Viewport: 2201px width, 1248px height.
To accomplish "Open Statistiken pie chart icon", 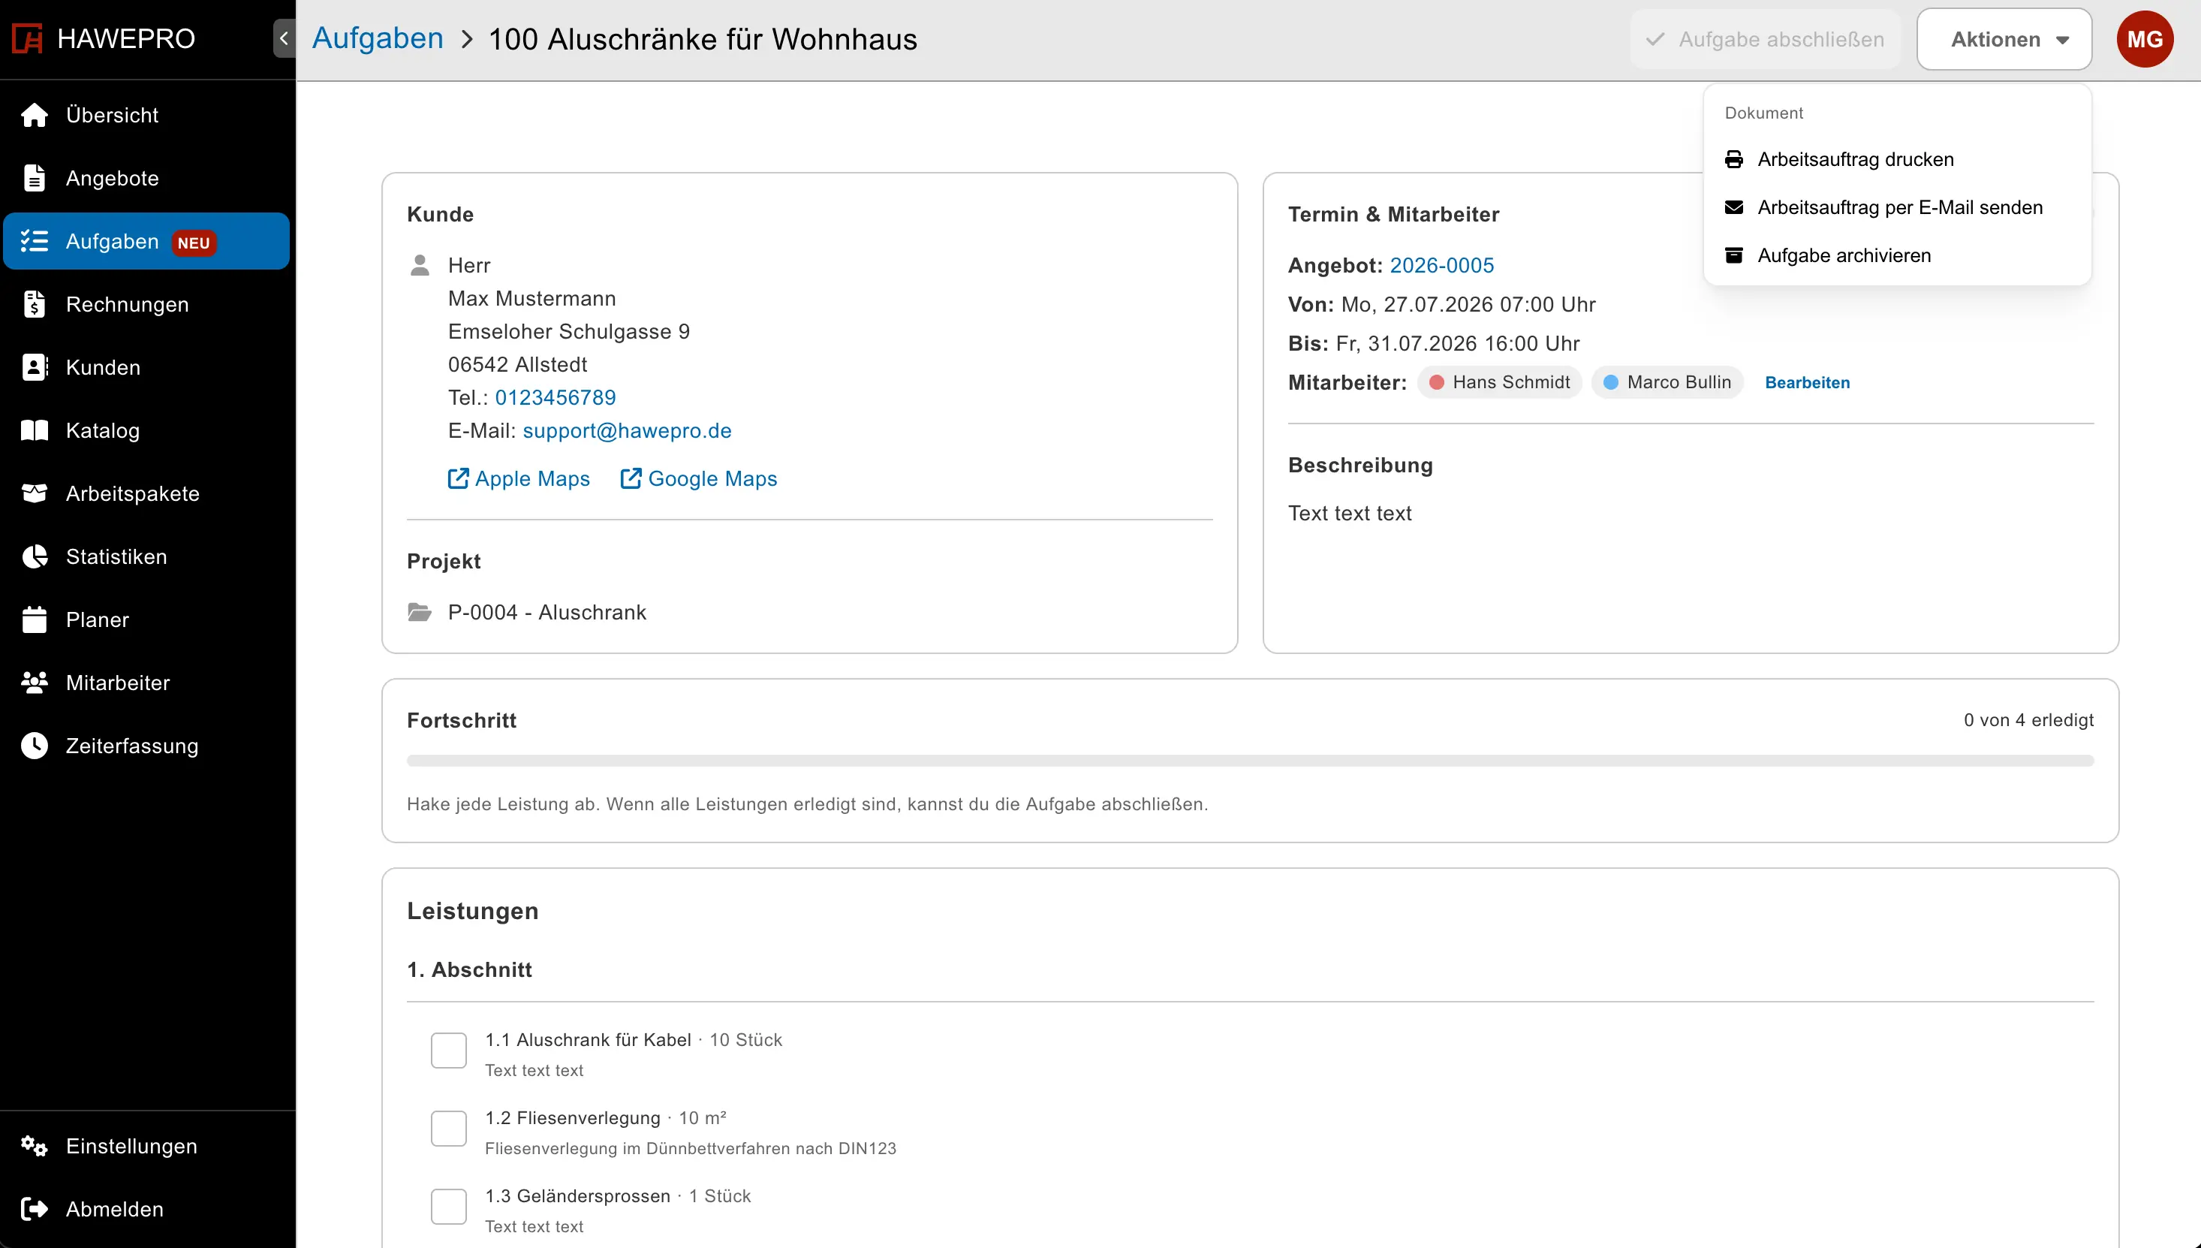I will [x=35, y=556].
